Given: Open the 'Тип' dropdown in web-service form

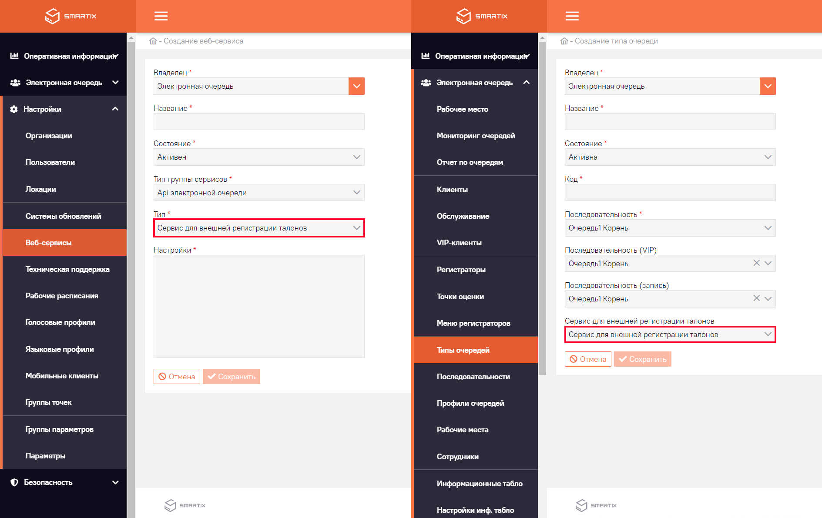Looking at the screenshot, I should (259, 228).
